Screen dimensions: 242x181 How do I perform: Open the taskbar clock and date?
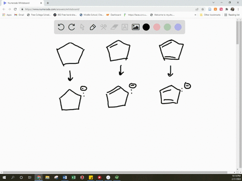tap(236, 177)
